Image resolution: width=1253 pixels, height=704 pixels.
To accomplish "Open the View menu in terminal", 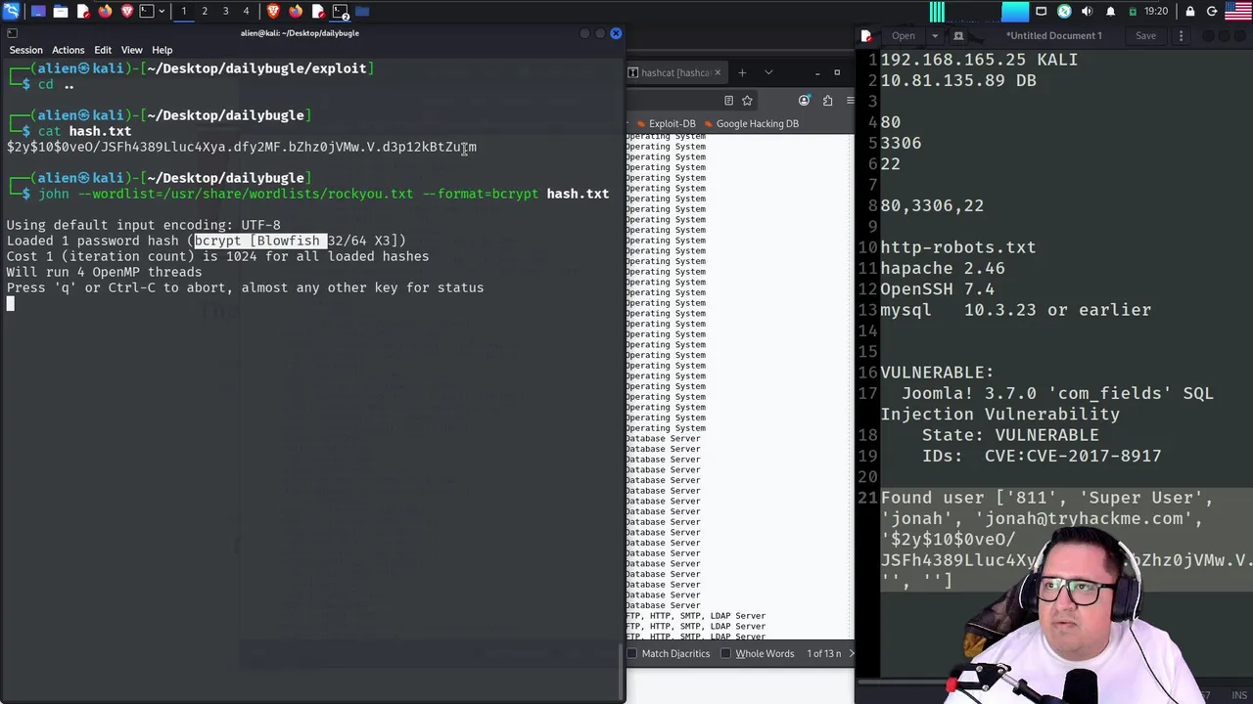I will pos(132,50).
